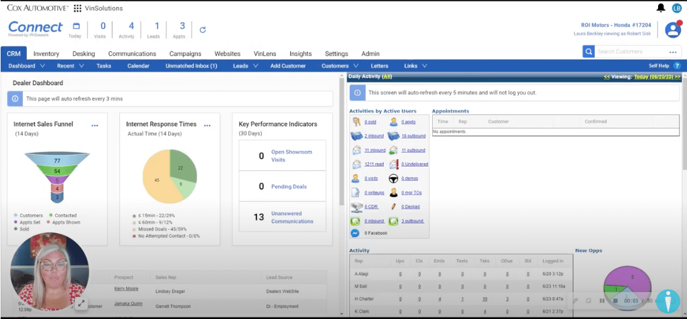Click the undelivered email alert icon
The width and height of the screenshot is (687, 319).
point(394,164)
